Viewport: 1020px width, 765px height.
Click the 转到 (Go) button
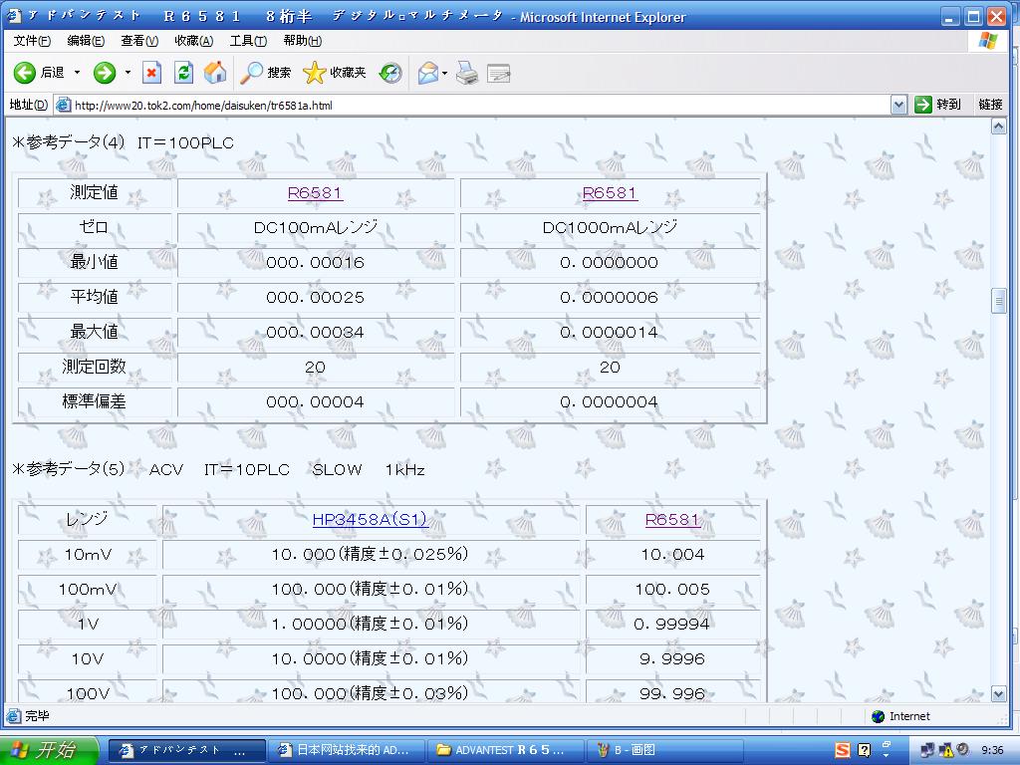[x=937, y=105]
